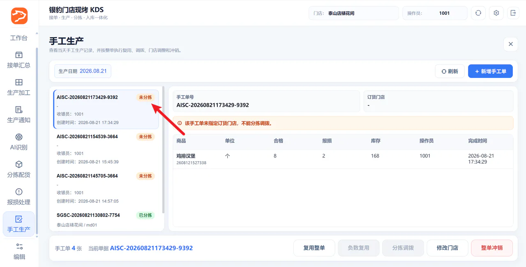
Task: Select order AISC-20260821173429-9392 in the list
Action: point(106,110)
